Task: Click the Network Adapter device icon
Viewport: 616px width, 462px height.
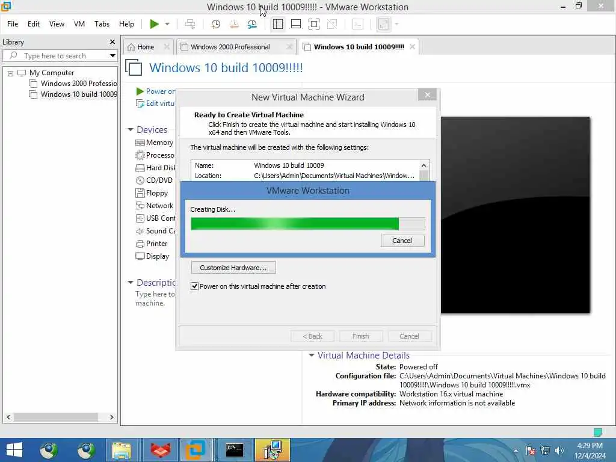Action: [140, 206]
